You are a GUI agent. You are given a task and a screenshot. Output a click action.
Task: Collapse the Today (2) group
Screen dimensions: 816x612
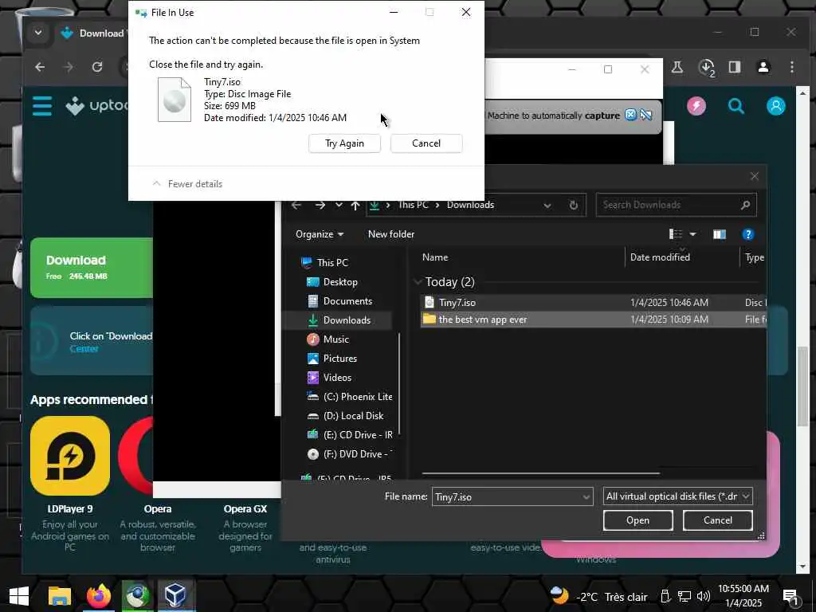418,282
